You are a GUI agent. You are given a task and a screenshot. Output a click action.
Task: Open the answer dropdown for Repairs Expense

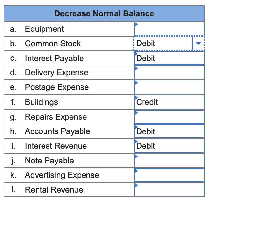(x=169, y=116)
